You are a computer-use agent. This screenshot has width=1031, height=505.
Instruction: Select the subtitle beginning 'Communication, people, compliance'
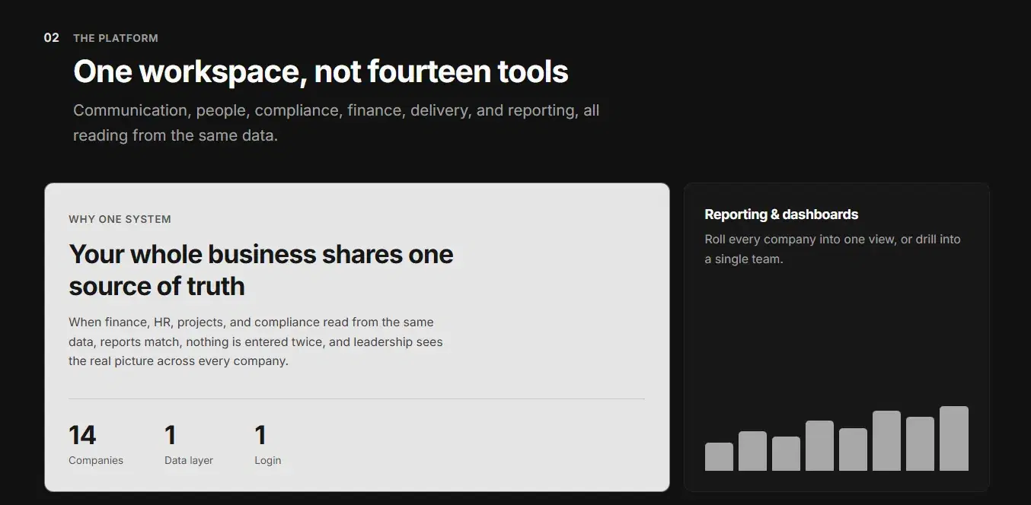(336, 123)
